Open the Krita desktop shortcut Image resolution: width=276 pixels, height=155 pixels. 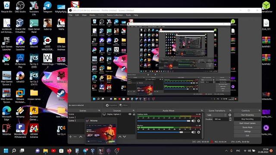tap(7, 60)
